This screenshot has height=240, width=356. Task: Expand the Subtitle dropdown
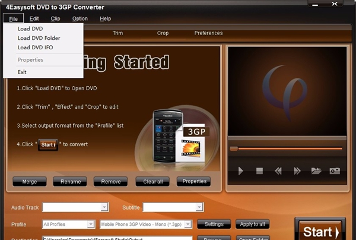[x=199, y=207]
